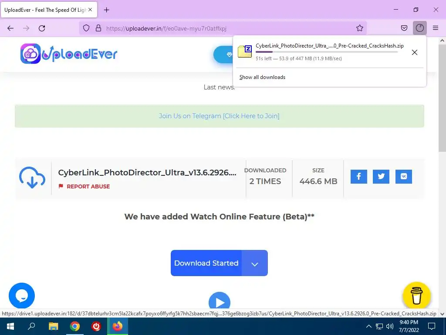
Task: Click the Download Started button
Action: pyautogui.click(x=206, y=263)
